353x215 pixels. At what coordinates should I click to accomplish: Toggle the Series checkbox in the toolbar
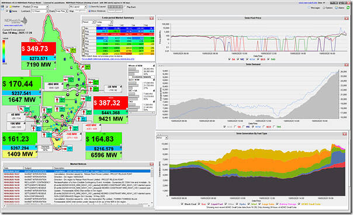7,10
